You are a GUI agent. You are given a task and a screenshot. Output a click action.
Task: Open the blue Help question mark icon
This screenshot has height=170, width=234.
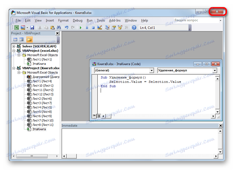click(134, 28)
